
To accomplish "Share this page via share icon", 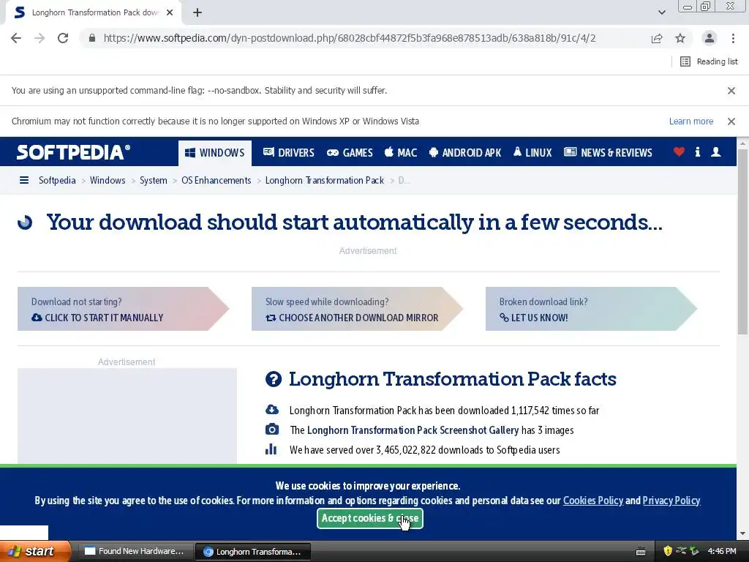I will [657, 38].
